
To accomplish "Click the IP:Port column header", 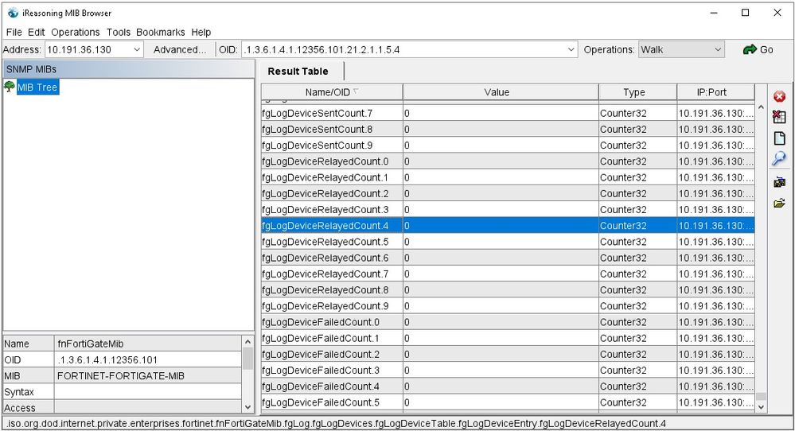I will (715, 92).
